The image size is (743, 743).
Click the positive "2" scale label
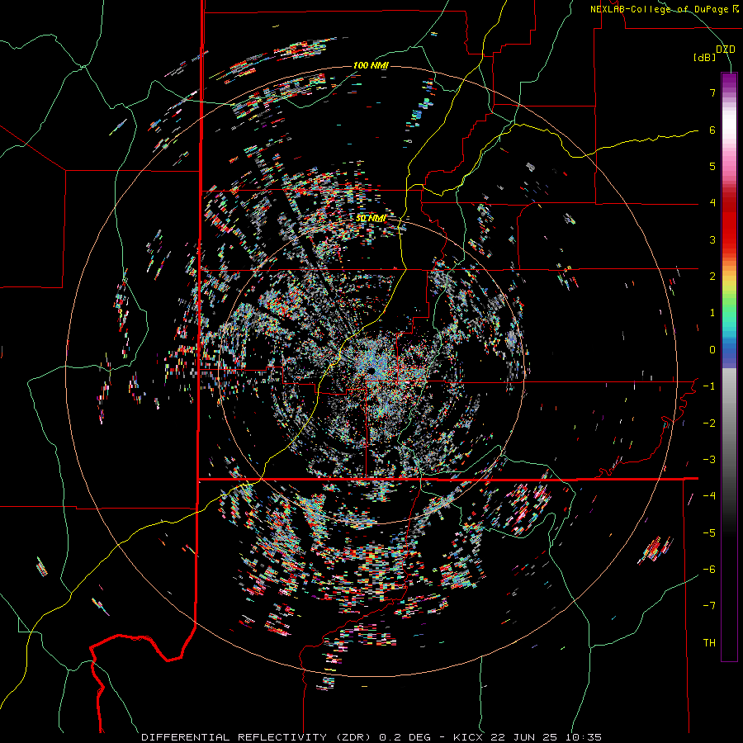(x=712, y=277)
